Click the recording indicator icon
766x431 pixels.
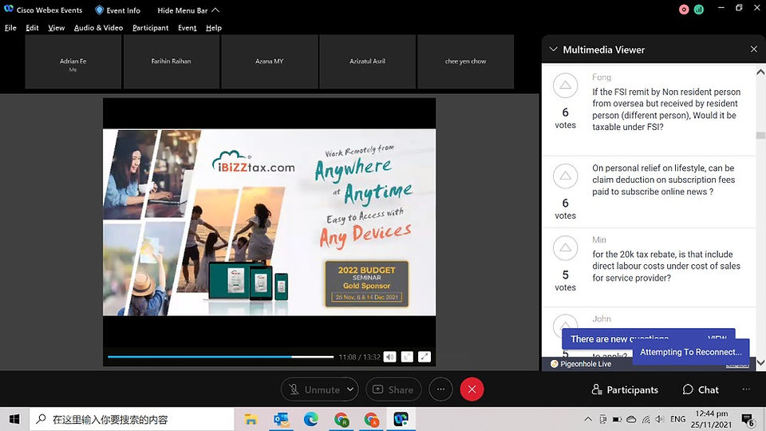coord(684,10)
